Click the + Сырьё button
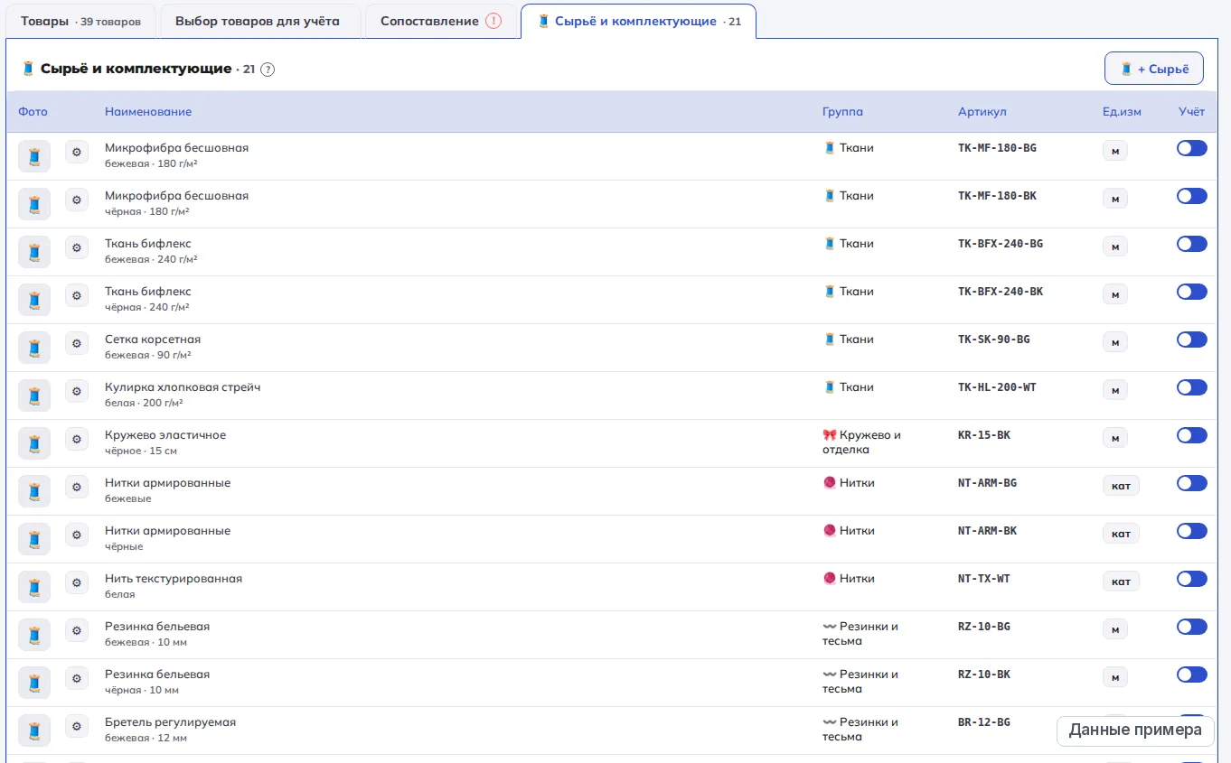This screenshot has width=1231, height=763. pyautogui.click(x=1154, y=69)
